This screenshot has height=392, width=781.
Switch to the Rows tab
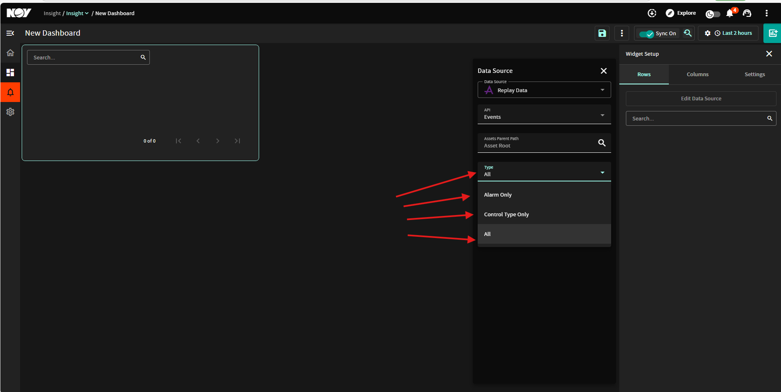[644, 74]
